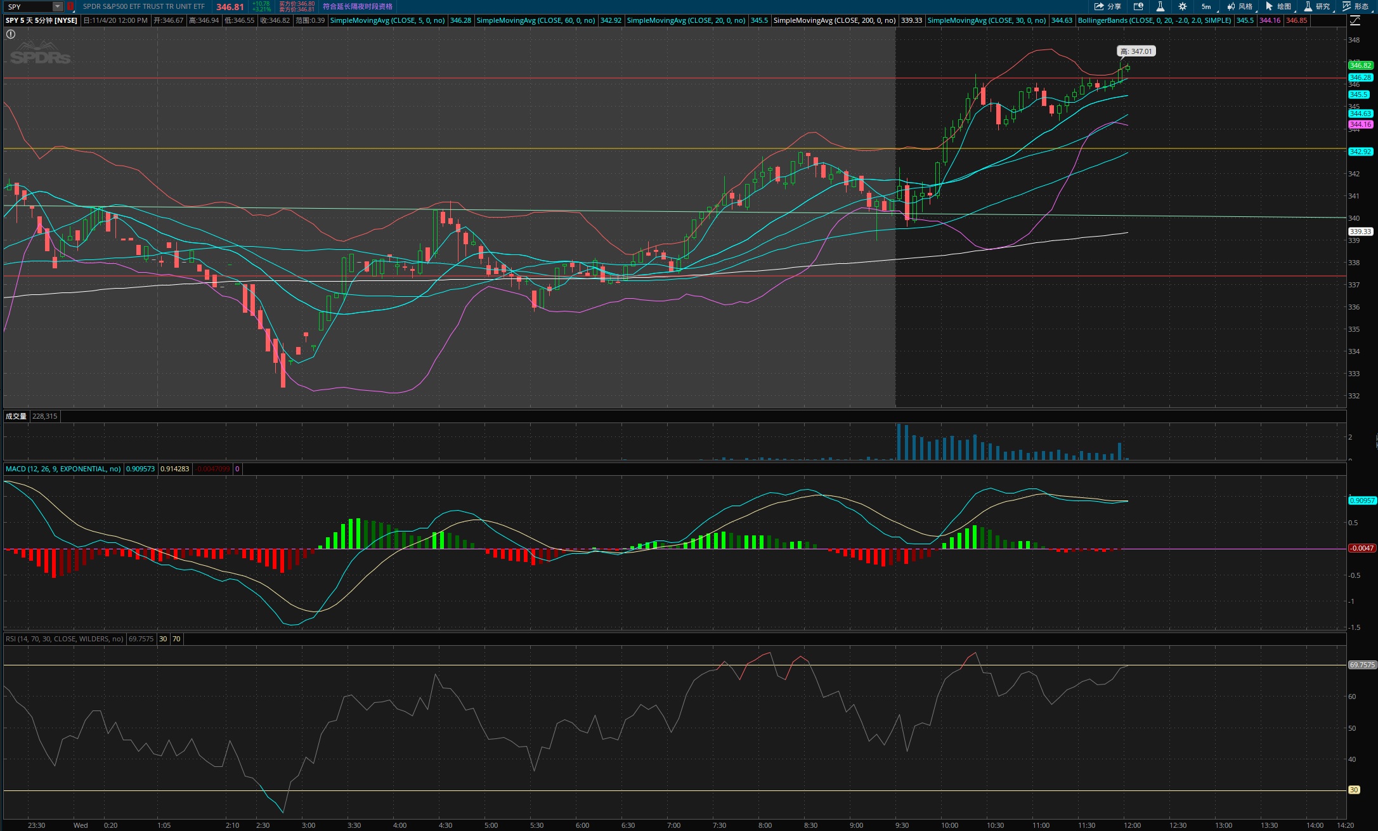Click the 339.33 white axis value tag

pos(1361,232)
